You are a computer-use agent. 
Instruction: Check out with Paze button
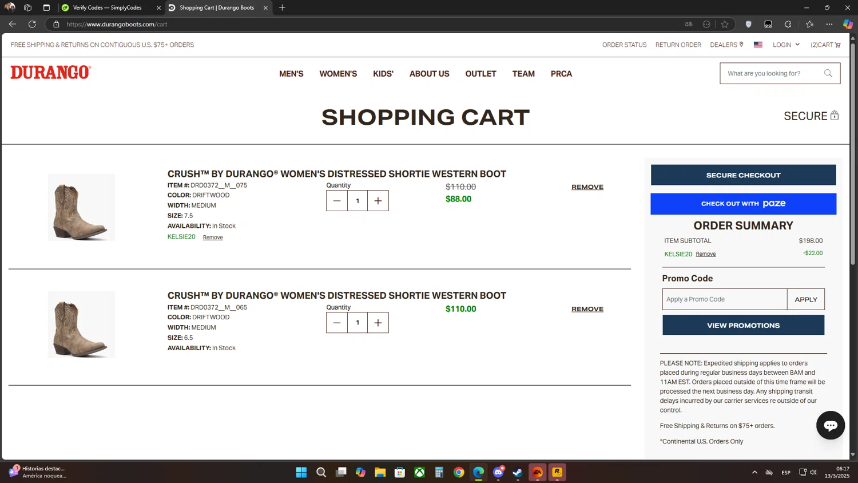743,204
